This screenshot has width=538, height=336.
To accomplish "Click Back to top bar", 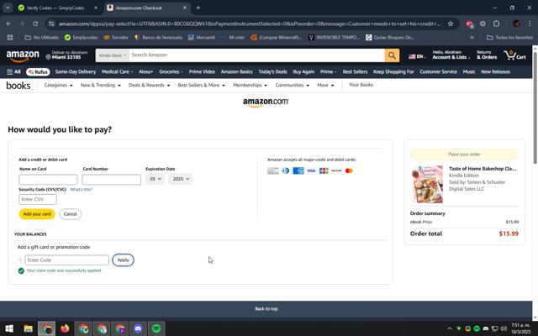I will coord(266,308).
